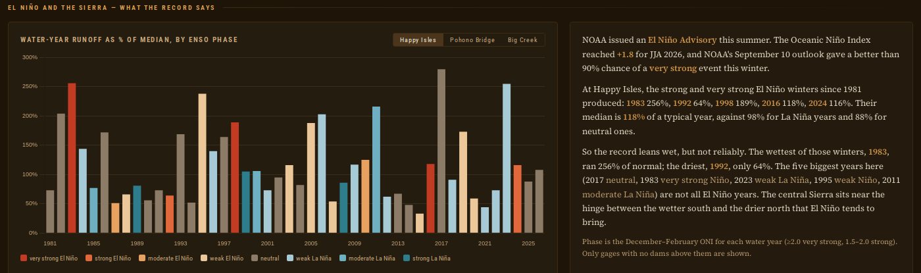Click the tallest gray bar for 2017
921x273 pixels.
click(441, 151)
